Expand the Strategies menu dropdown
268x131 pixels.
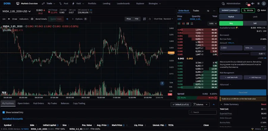point(155,3)
